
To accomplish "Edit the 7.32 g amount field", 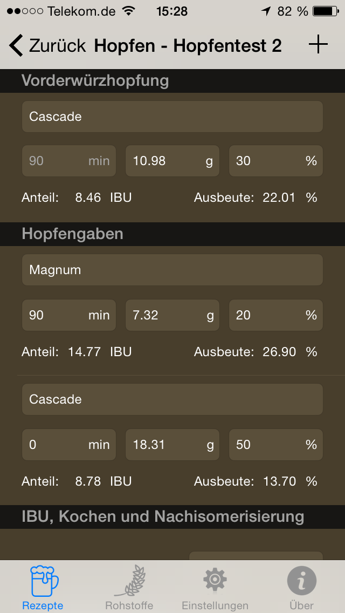I will [172, 315].
